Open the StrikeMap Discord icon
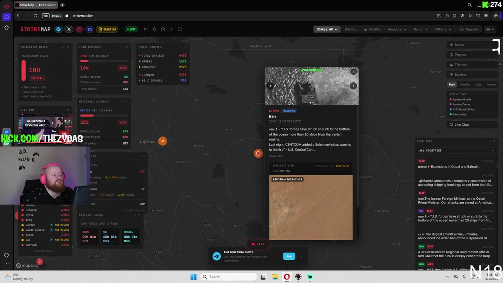 pos(90,29)
